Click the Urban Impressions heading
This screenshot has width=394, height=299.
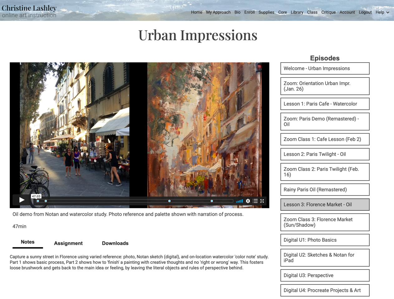click(198, 35)
